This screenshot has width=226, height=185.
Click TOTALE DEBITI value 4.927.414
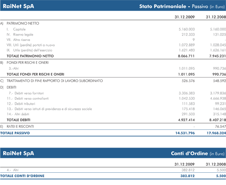186,120
